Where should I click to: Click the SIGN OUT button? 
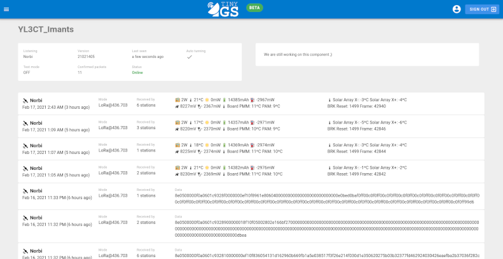482,10
